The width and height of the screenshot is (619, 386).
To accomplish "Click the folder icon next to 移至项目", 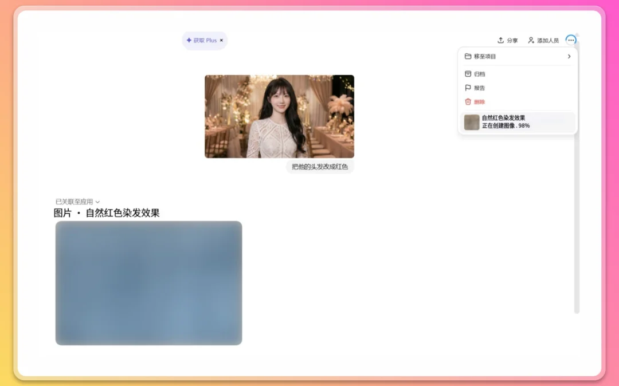I will (468, 56).
